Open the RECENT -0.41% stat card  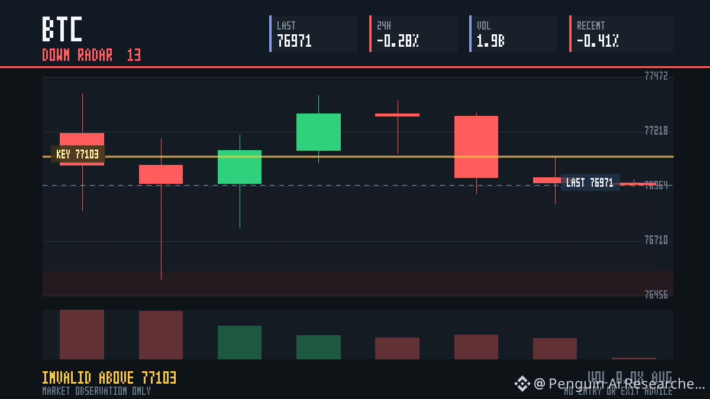click(x=621, y=34)
